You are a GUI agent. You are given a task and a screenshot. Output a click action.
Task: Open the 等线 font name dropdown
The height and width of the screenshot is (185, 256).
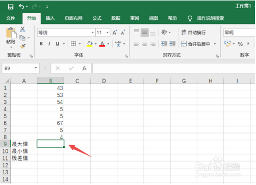pyautogui.click(x=93, y=32)
